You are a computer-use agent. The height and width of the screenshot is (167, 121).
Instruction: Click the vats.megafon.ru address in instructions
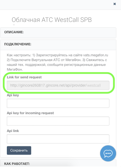pyautogui.click(x=96, y=55)
